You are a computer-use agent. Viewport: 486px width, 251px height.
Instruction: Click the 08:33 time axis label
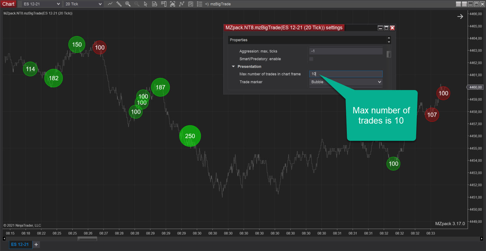(x=431, y=233)
